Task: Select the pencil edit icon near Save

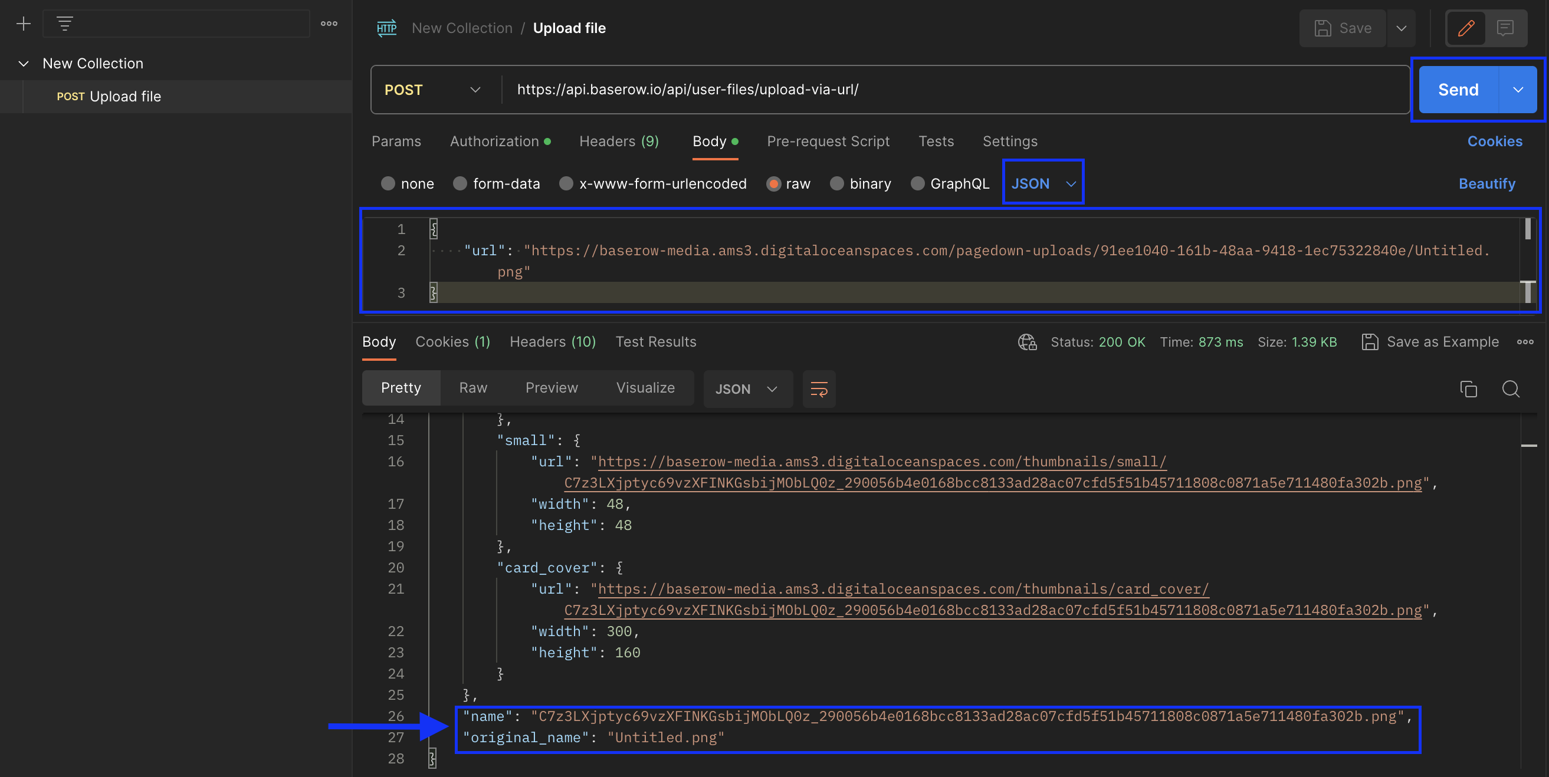Action: [x=1465, y=28]
